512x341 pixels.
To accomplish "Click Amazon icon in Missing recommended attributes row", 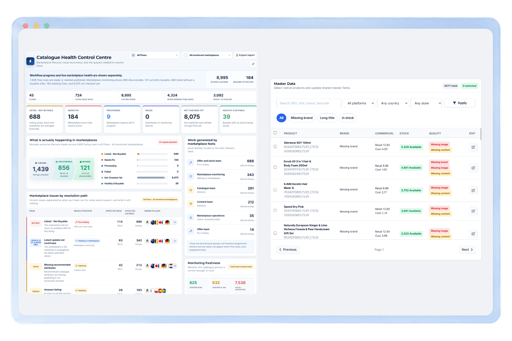I will 147,266.
